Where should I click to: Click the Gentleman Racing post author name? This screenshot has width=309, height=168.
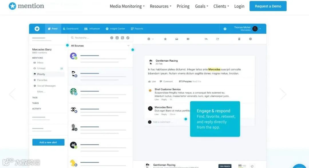click(x=167, y=60)
